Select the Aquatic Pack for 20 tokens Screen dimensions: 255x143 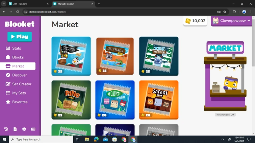115,100
